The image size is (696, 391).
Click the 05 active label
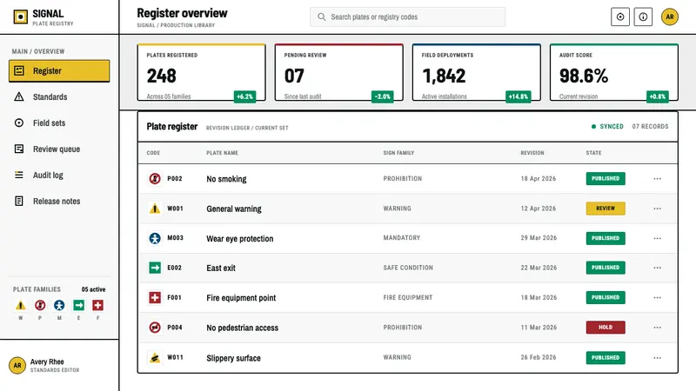(94, 289)
